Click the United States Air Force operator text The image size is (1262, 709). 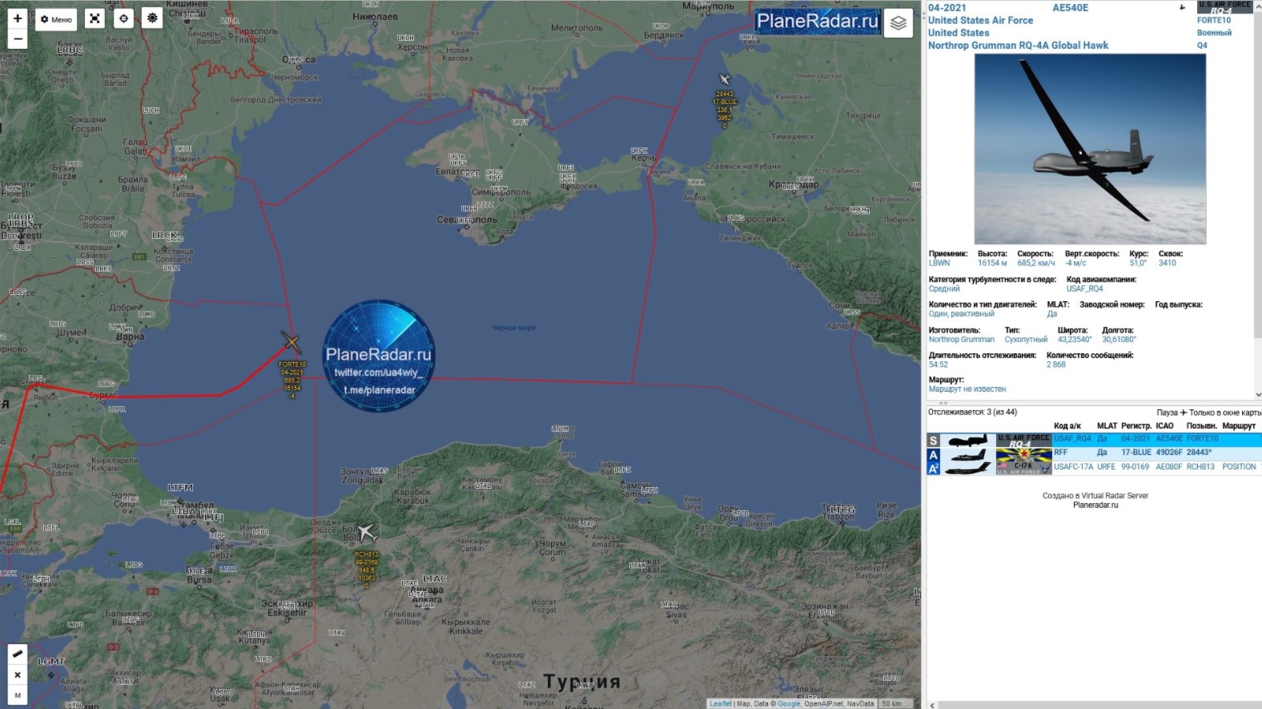coord(980,21)
